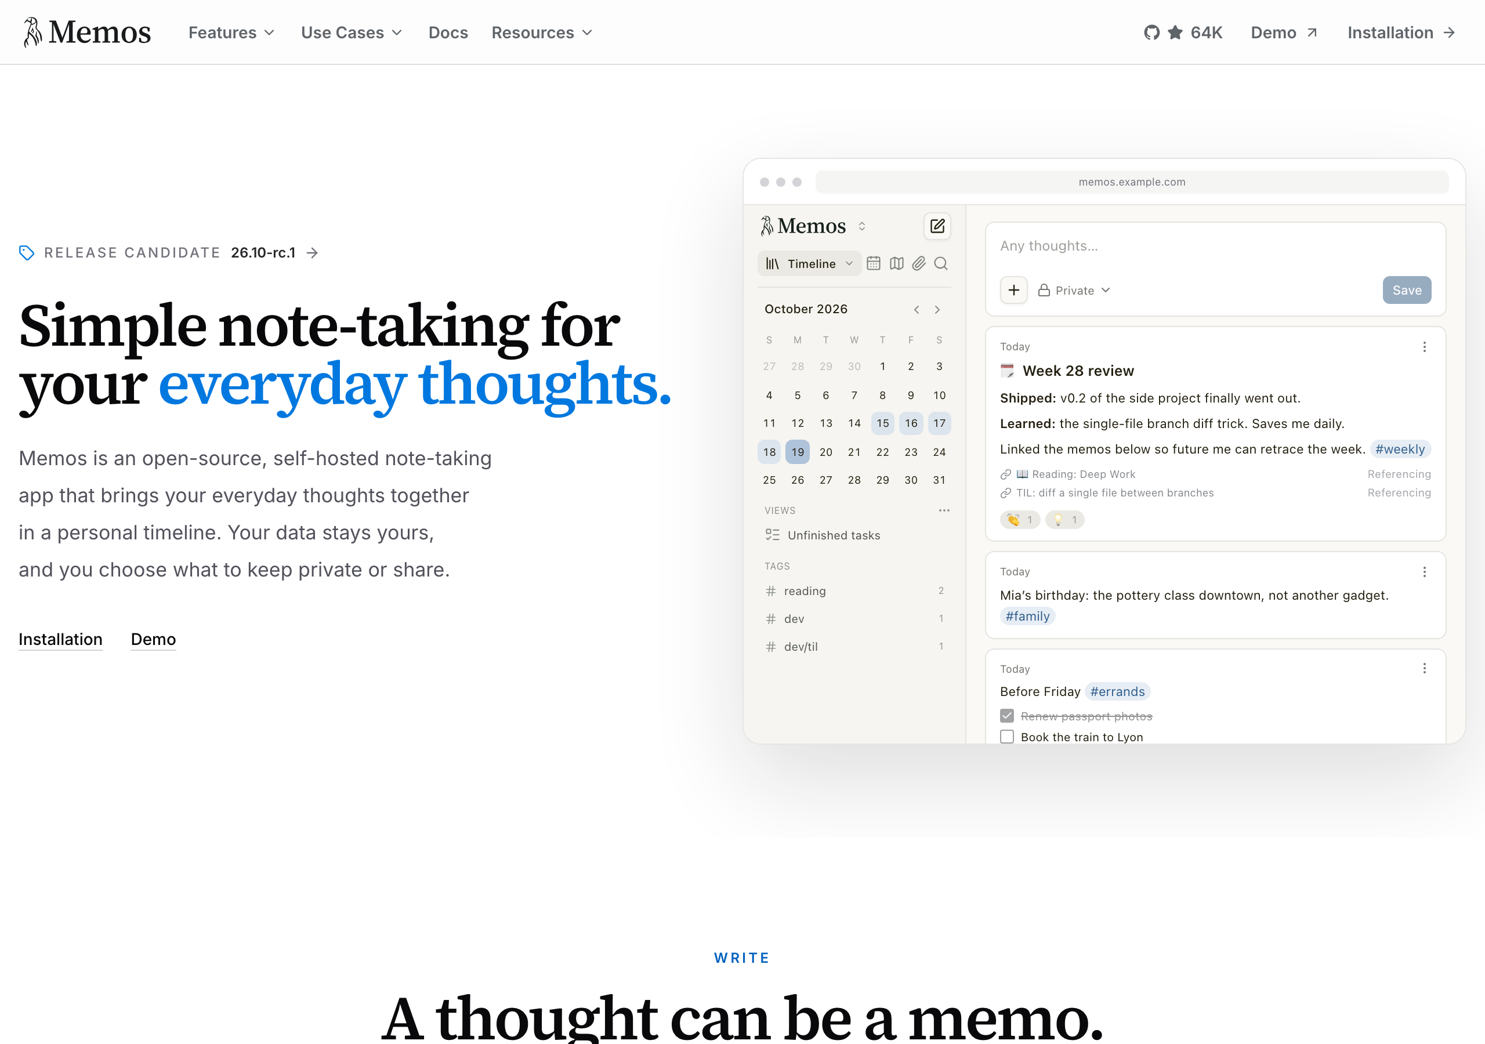The image size is (1485, 1044).
Task: Click the #weekly tag
Action: (1400, 449)
